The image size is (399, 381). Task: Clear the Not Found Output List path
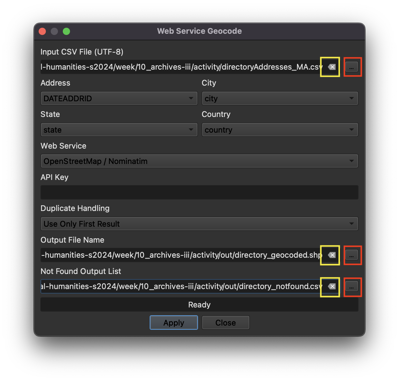tap(332, 286)
